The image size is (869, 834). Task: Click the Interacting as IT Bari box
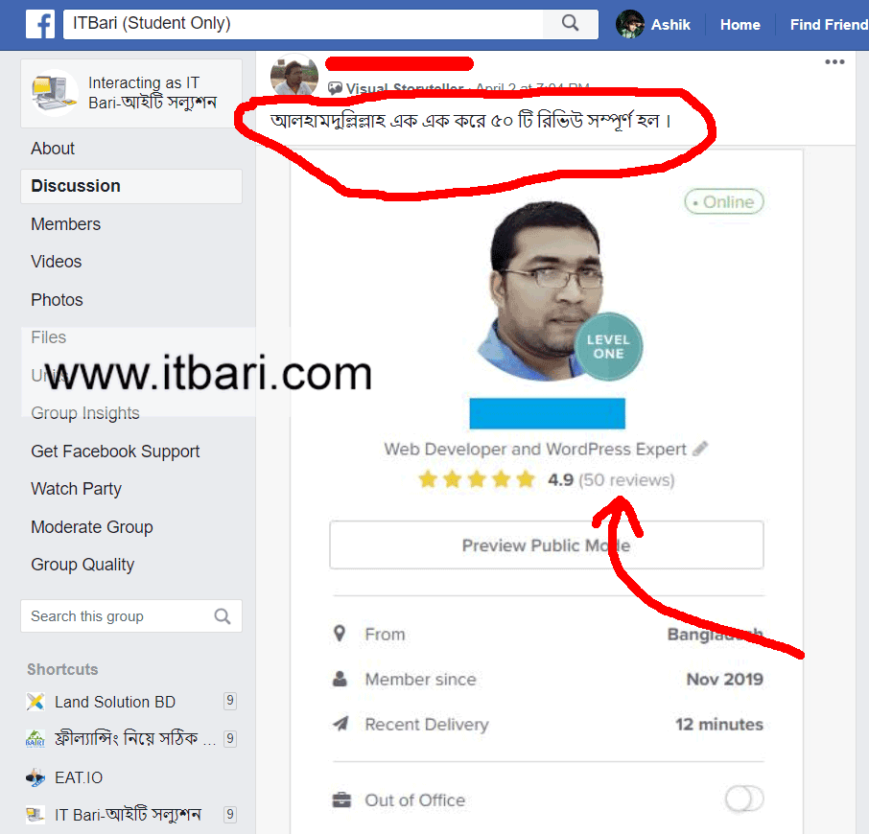coord(131,93)
